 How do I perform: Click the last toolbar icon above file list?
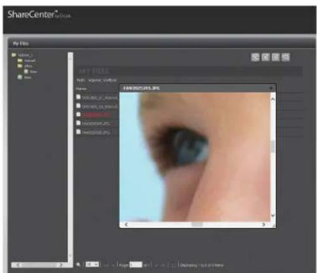[286, 57]
